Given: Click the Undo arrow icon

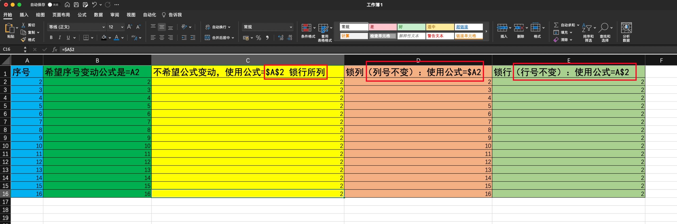Looking at the screenshot, I should tap(94, 5).
